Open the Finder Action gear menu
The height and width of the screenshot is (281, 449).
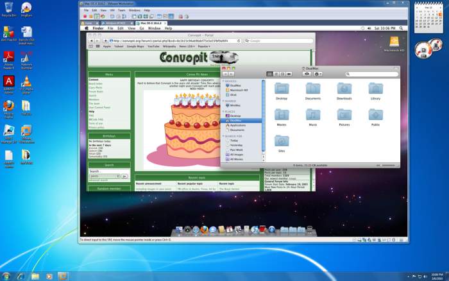(318, 74)
